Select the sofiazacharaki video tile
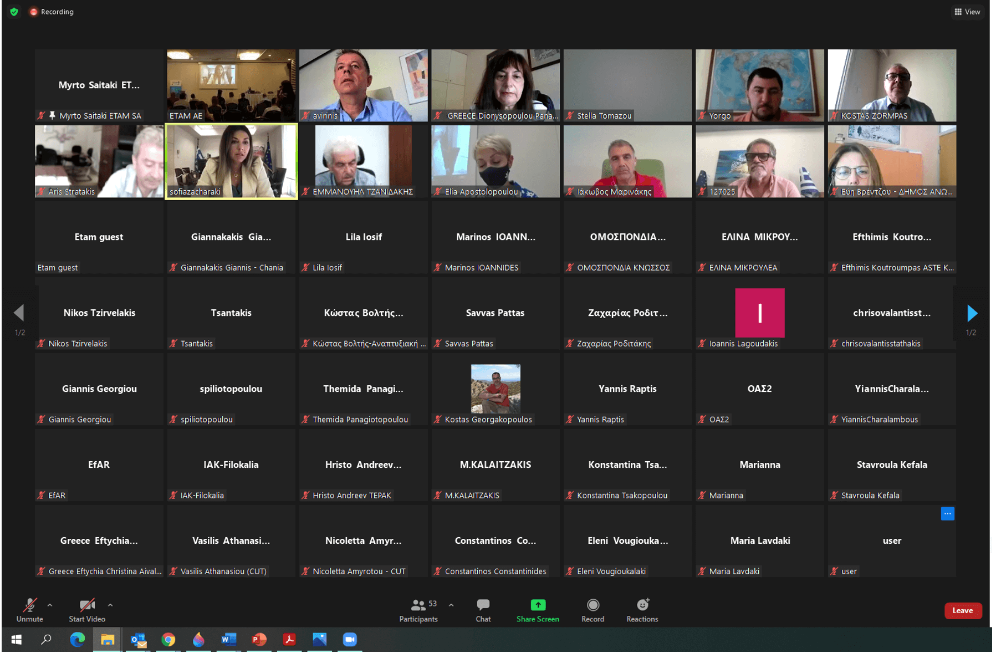Image resolution: width=996 pixels, height=653 pixels. tap(232, 161)
